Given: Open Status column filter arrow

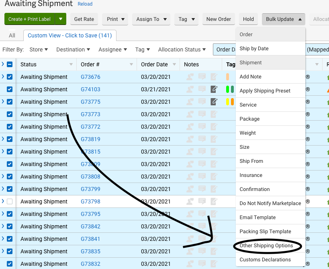Looking at the screenshot, I should pyautogui.click(x=71, y=64).
